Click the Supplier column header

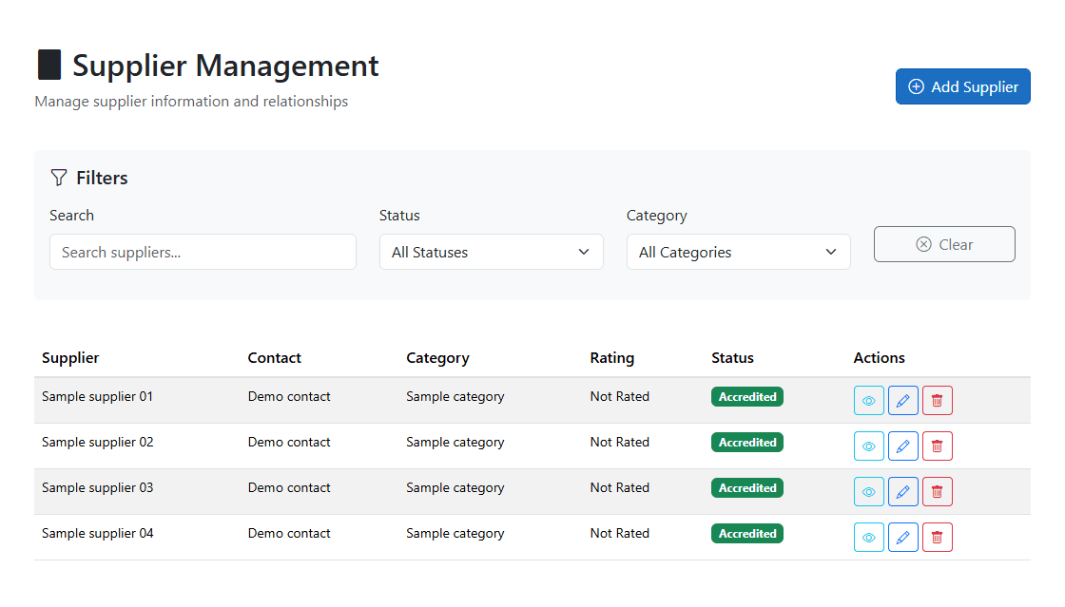coord(70,358)
